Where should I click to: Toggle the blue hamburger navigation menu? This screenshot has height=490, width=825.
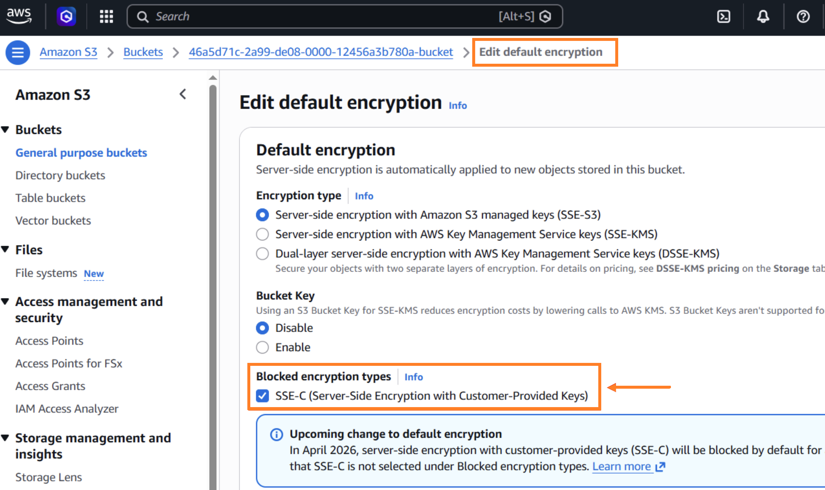point(17,52)
